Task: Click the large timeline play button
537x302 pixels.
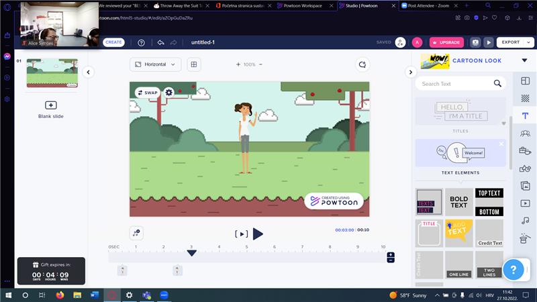Action: [x=258, y=234]
